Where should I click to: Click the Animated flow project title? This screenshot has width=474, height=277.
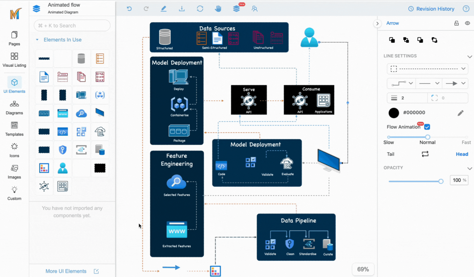(64, 5)
